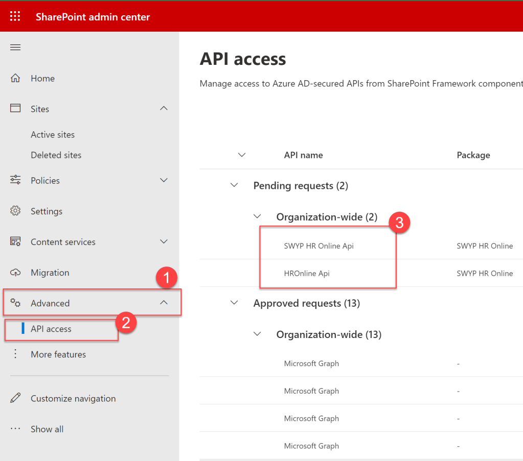This screenshot has width=523, height=461.
Task: Collapse the Sites section chevron
Action: point(164,109)
